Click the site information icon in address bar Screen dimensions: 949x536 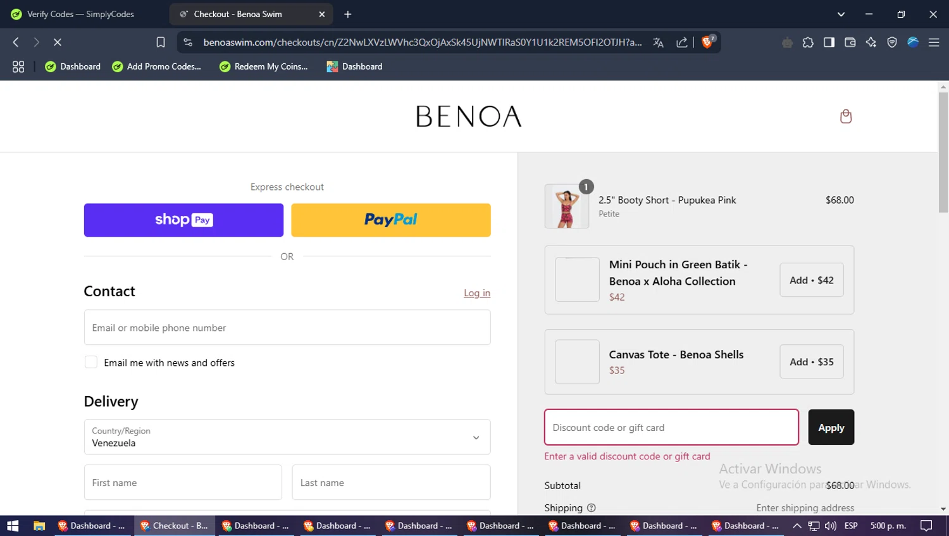(x=188, y=42)
